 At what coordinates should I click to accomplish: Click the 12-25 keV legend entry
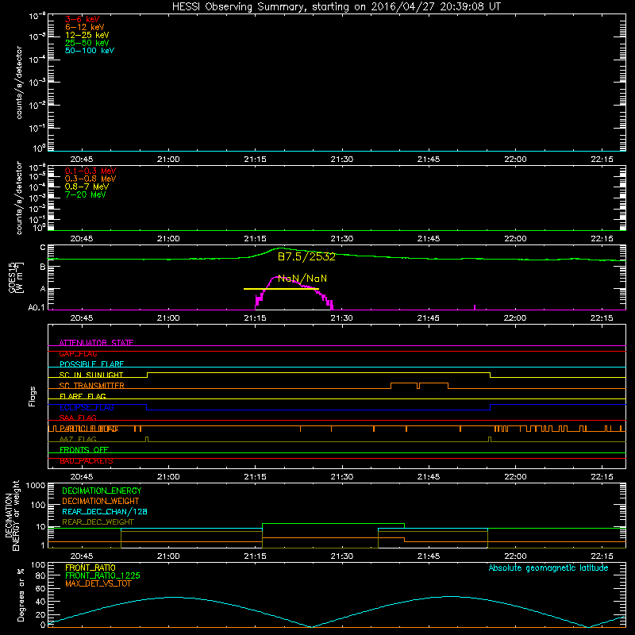click(87, 35)
